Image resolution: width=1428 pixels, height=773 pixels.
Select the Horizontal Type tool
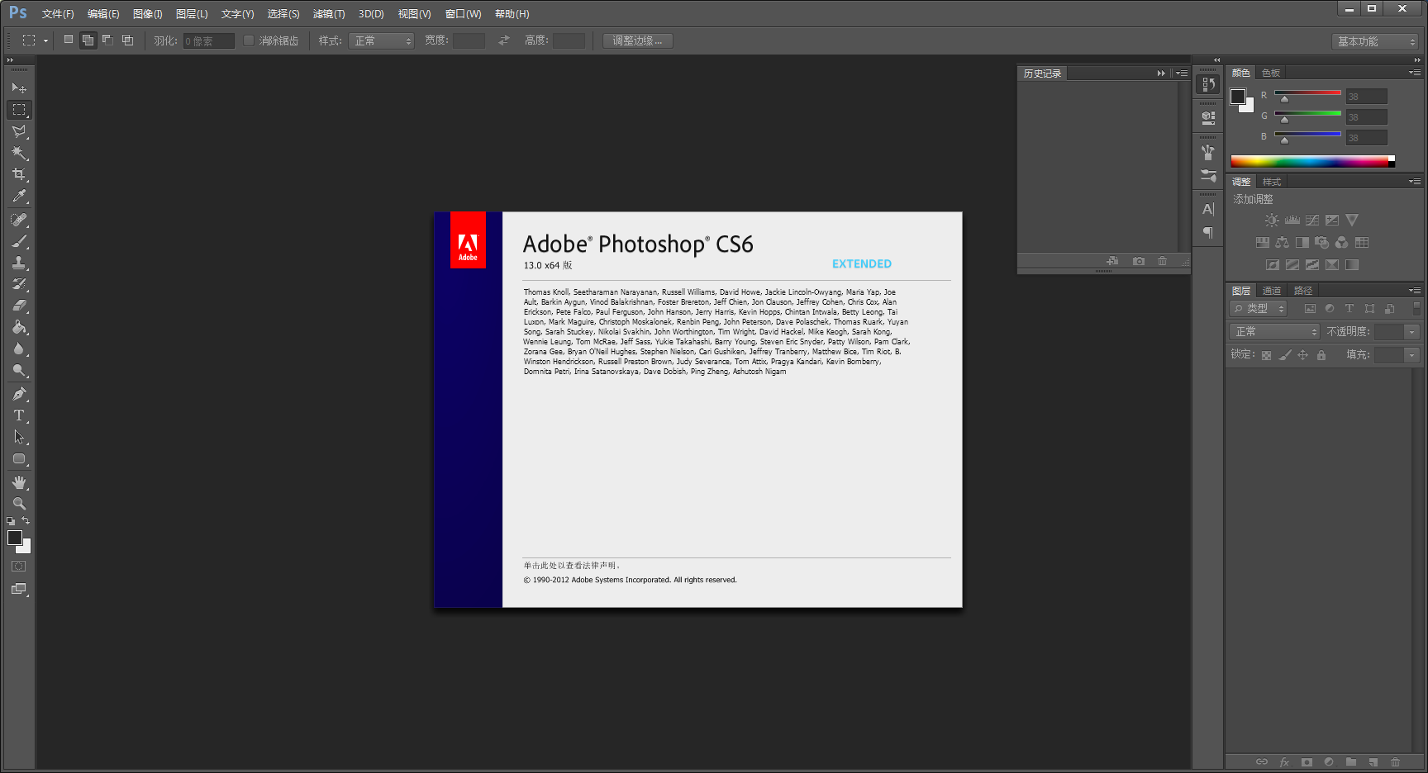(x=19, y=415)
